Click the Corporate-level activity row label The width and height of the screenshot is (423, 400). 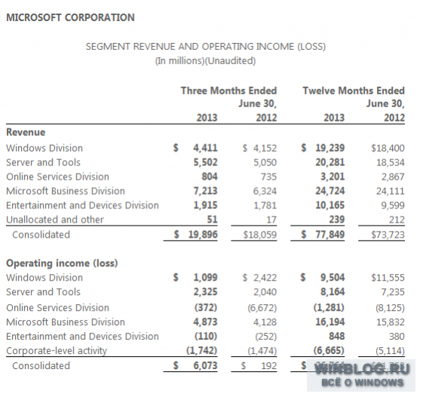coord(57,350)
